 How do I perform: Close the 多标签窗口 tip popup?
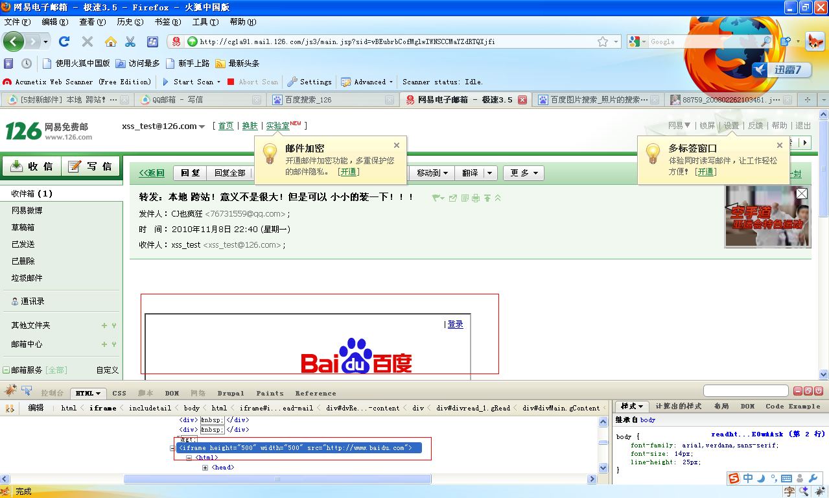[x=780, y=145]
